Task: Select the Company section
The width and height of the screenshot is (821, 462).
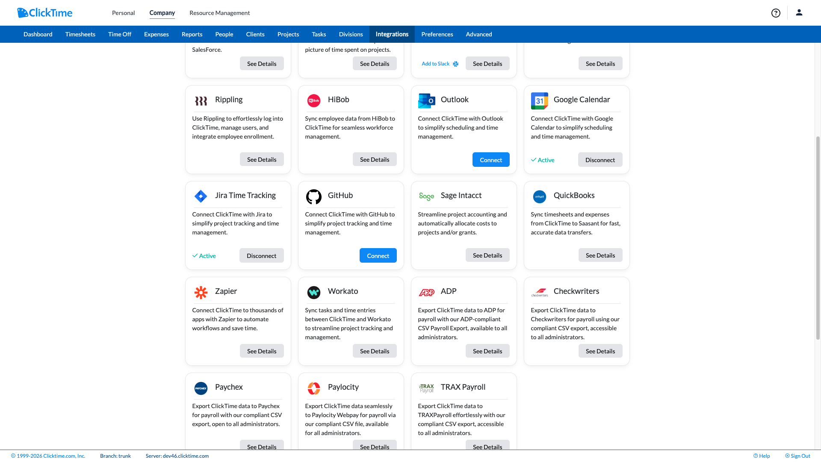Action: coord(162,13)
